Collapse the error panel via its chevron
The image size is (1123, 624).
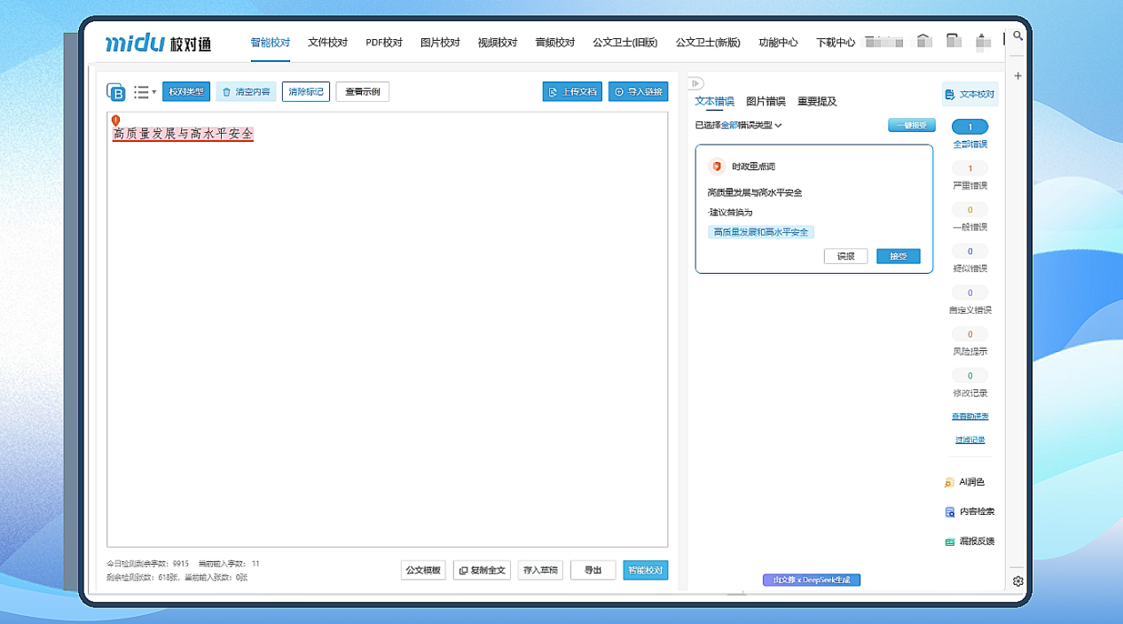click(695, 83)
